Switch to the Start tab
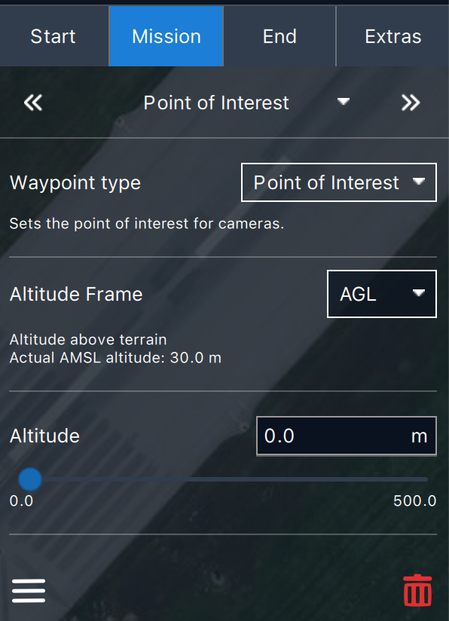Image resolution: width=449 pixels, height=621 pixels. (53, 36)
